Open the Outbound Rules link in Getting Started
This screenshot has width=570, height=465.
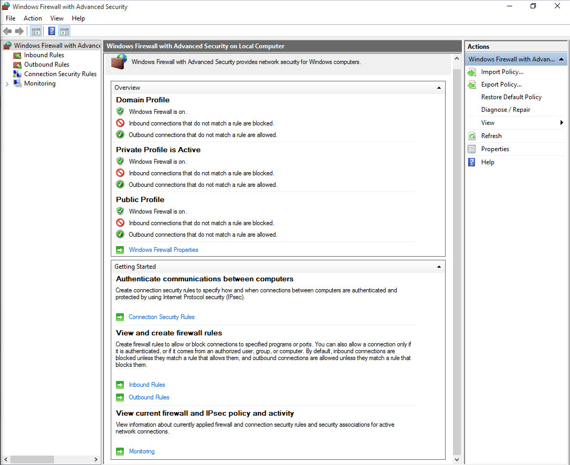point(149,398)
